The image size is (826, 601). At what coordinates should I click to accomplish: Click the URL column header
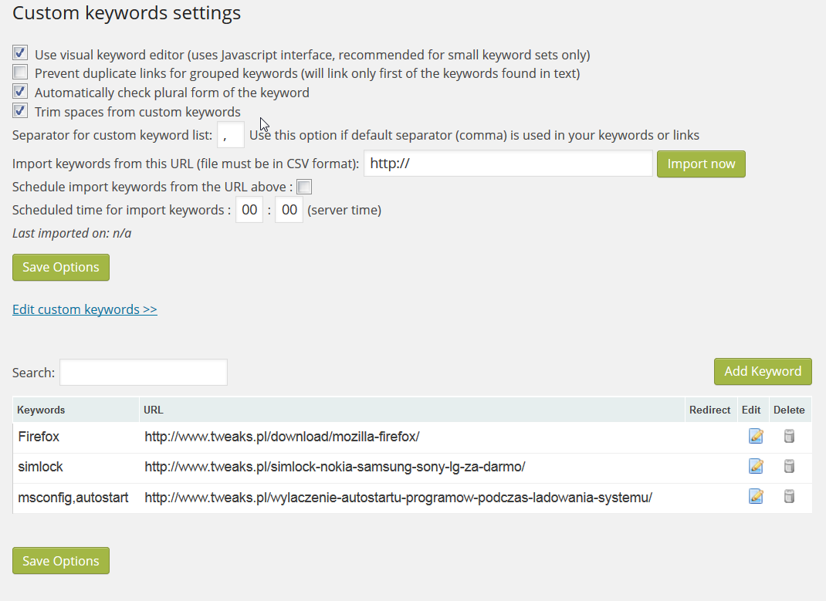tap(412, 410)
